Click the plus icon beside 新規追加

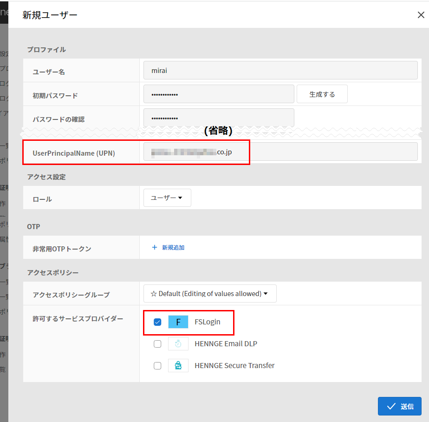coord(155,247)
